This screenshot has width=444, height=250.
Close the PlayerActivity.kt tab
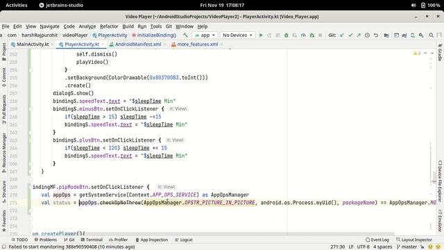click(x=103, y=44)
